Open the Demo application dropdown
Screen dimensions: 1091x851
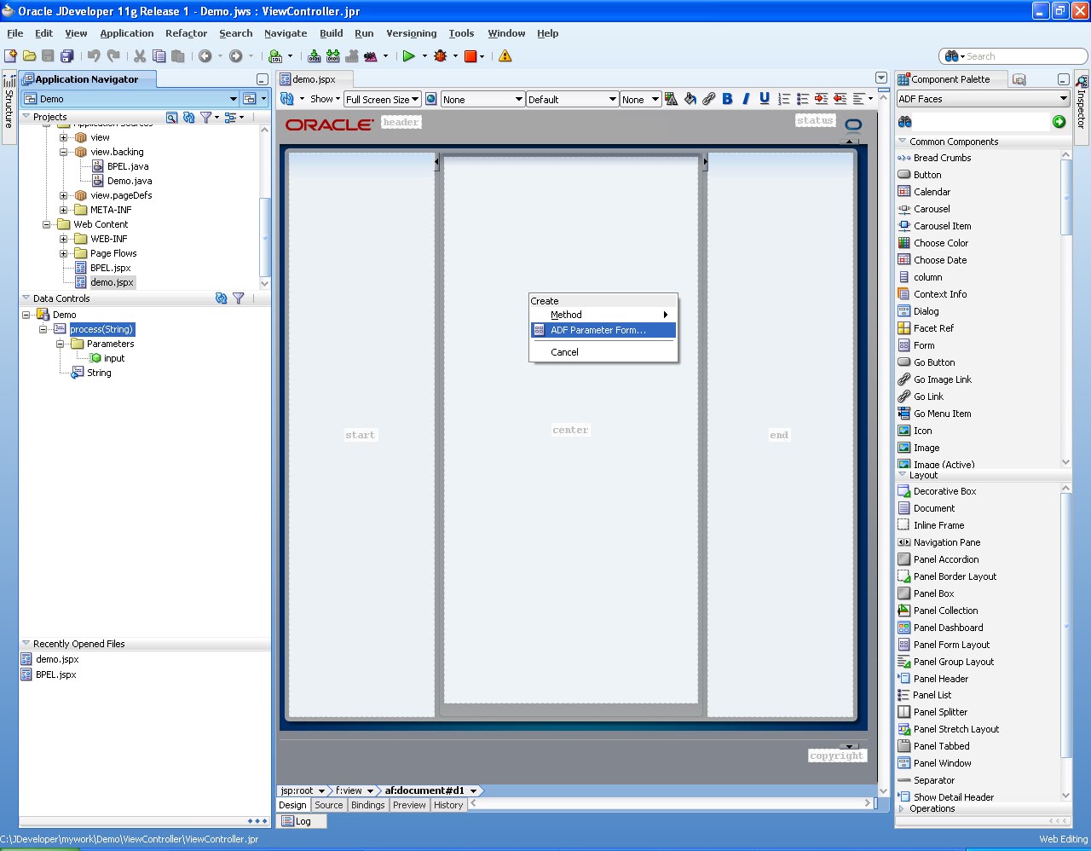[x=130, y=99]
